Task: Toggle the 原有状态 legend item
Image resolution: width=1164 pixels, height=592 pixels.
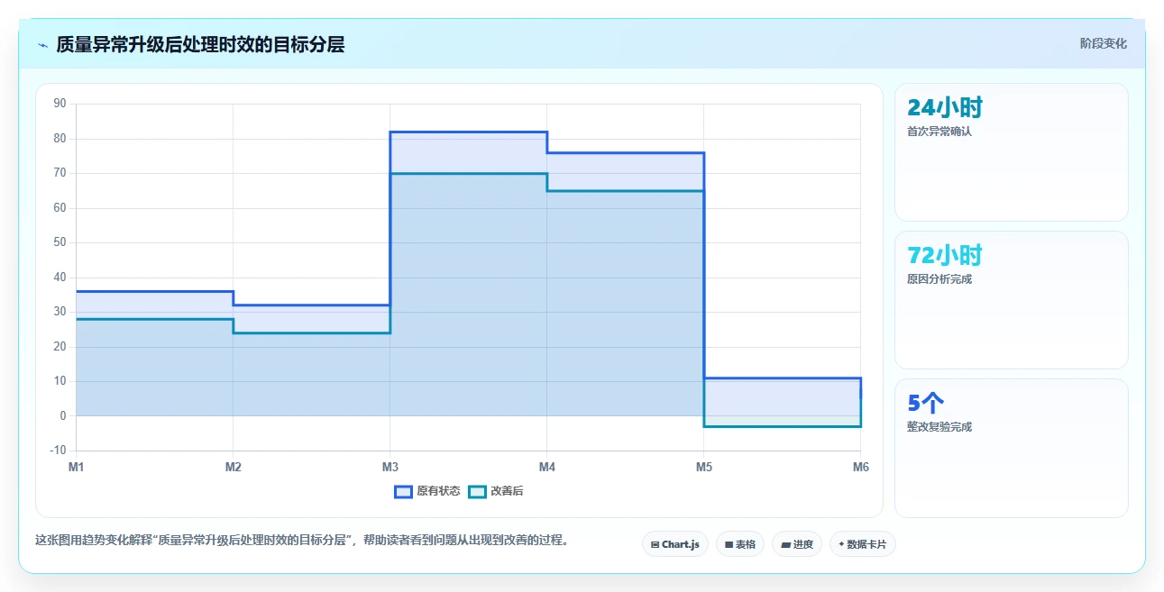Action: [x=427, y=491]
